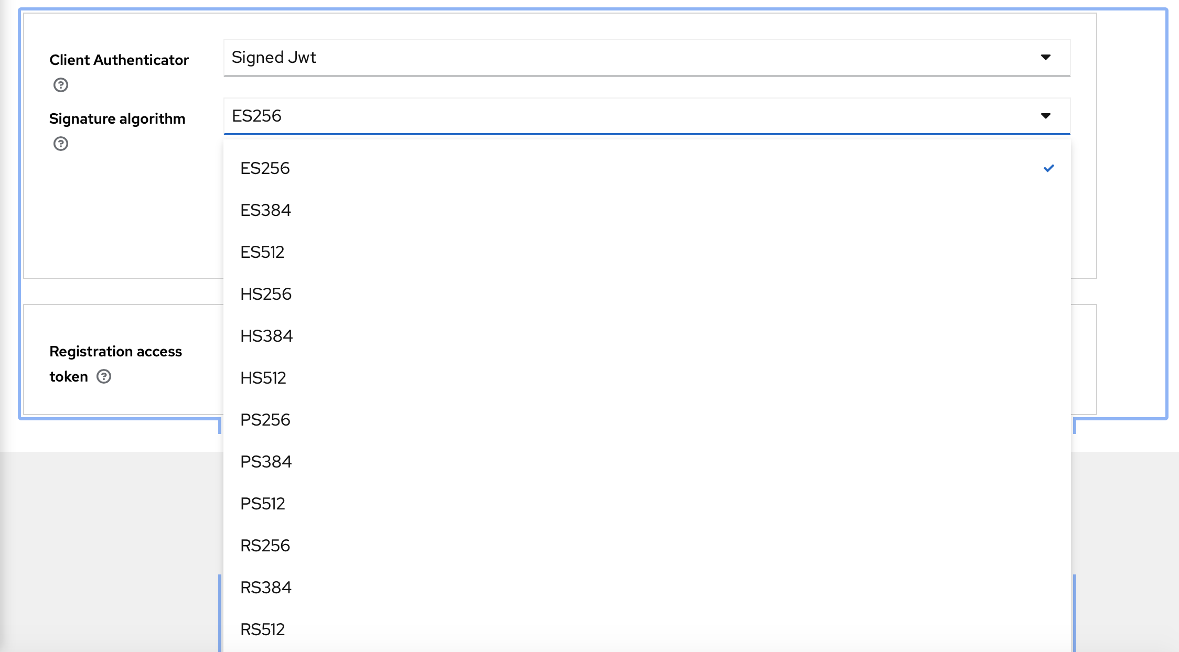
Task: Open help for Signature algorithm
Action: click(61, 144)
